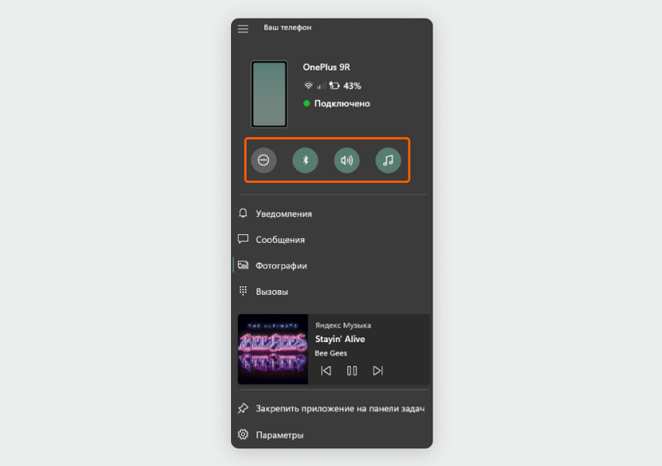Click the dial pad calls icon
Screen dimensions: 662x466
tap(243, 291)
